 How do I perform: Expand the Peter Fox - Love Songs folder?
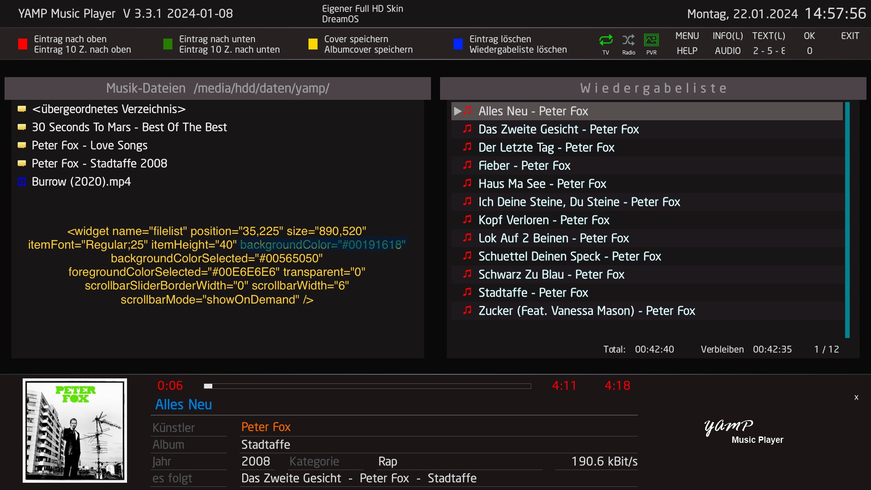(89, 146)
